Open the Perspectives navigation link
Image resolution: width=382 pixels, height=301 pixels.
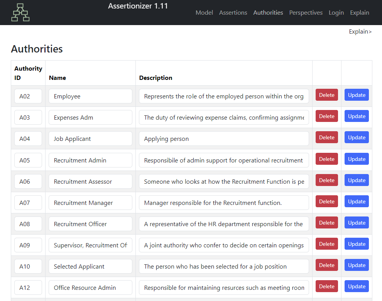click(x=306, y=12)
